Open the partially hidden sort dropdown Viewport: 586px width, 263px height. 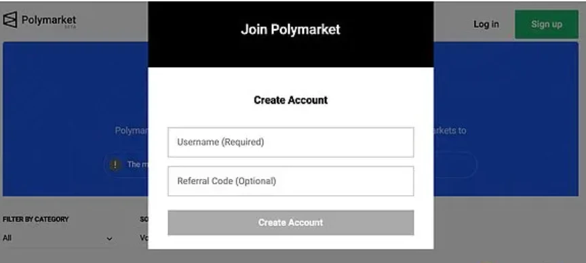[x=144, y=238]
